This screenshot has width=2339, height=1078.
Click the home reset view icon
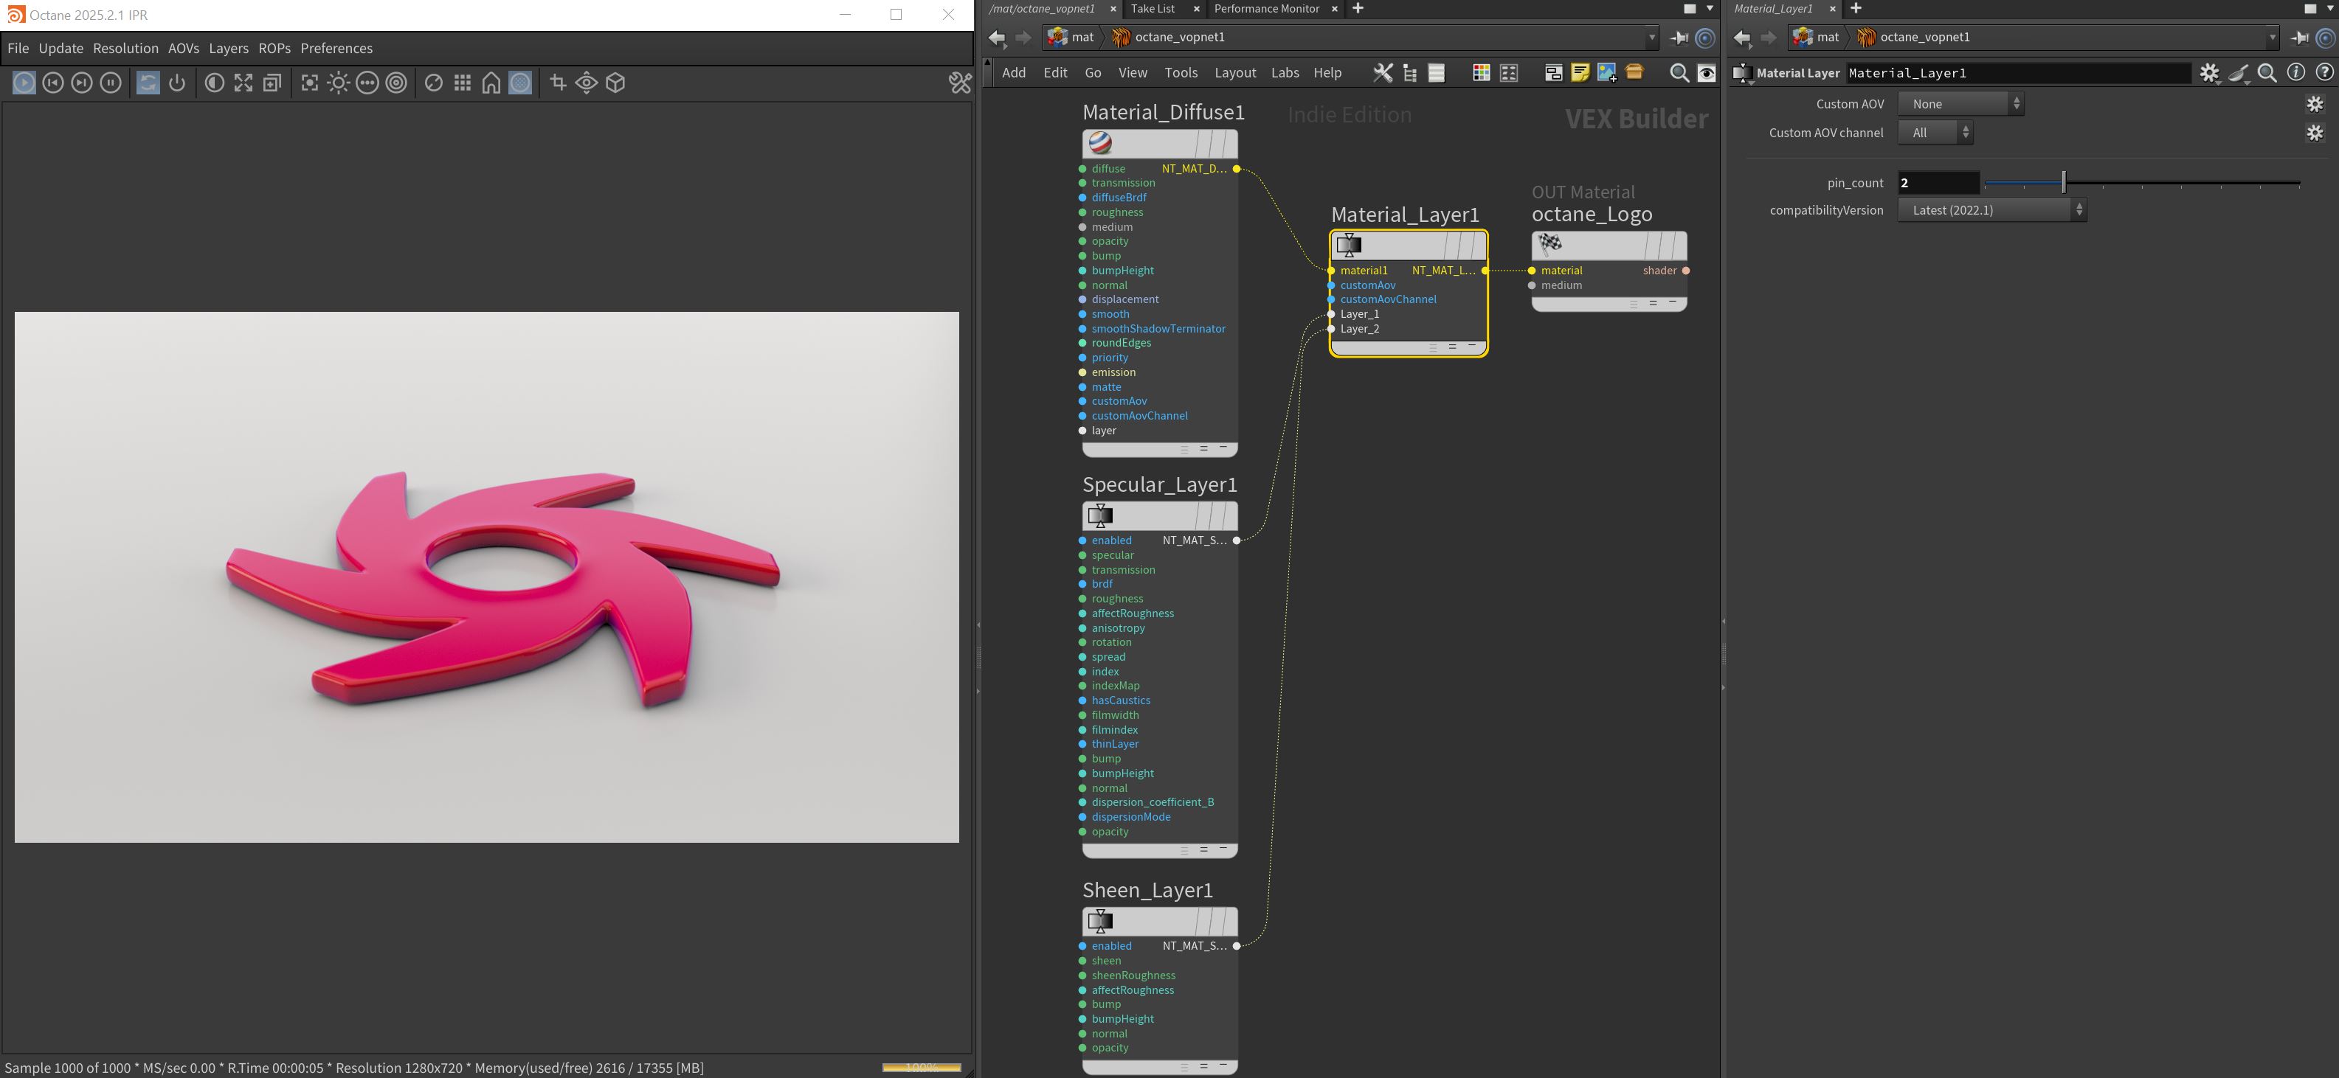491,83
